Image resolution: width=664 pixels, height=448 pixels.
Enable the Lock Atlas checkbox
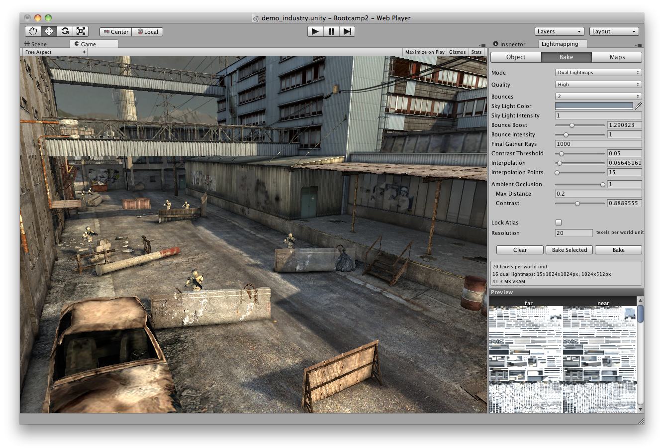pyautogui.click(x=559, y=222)
